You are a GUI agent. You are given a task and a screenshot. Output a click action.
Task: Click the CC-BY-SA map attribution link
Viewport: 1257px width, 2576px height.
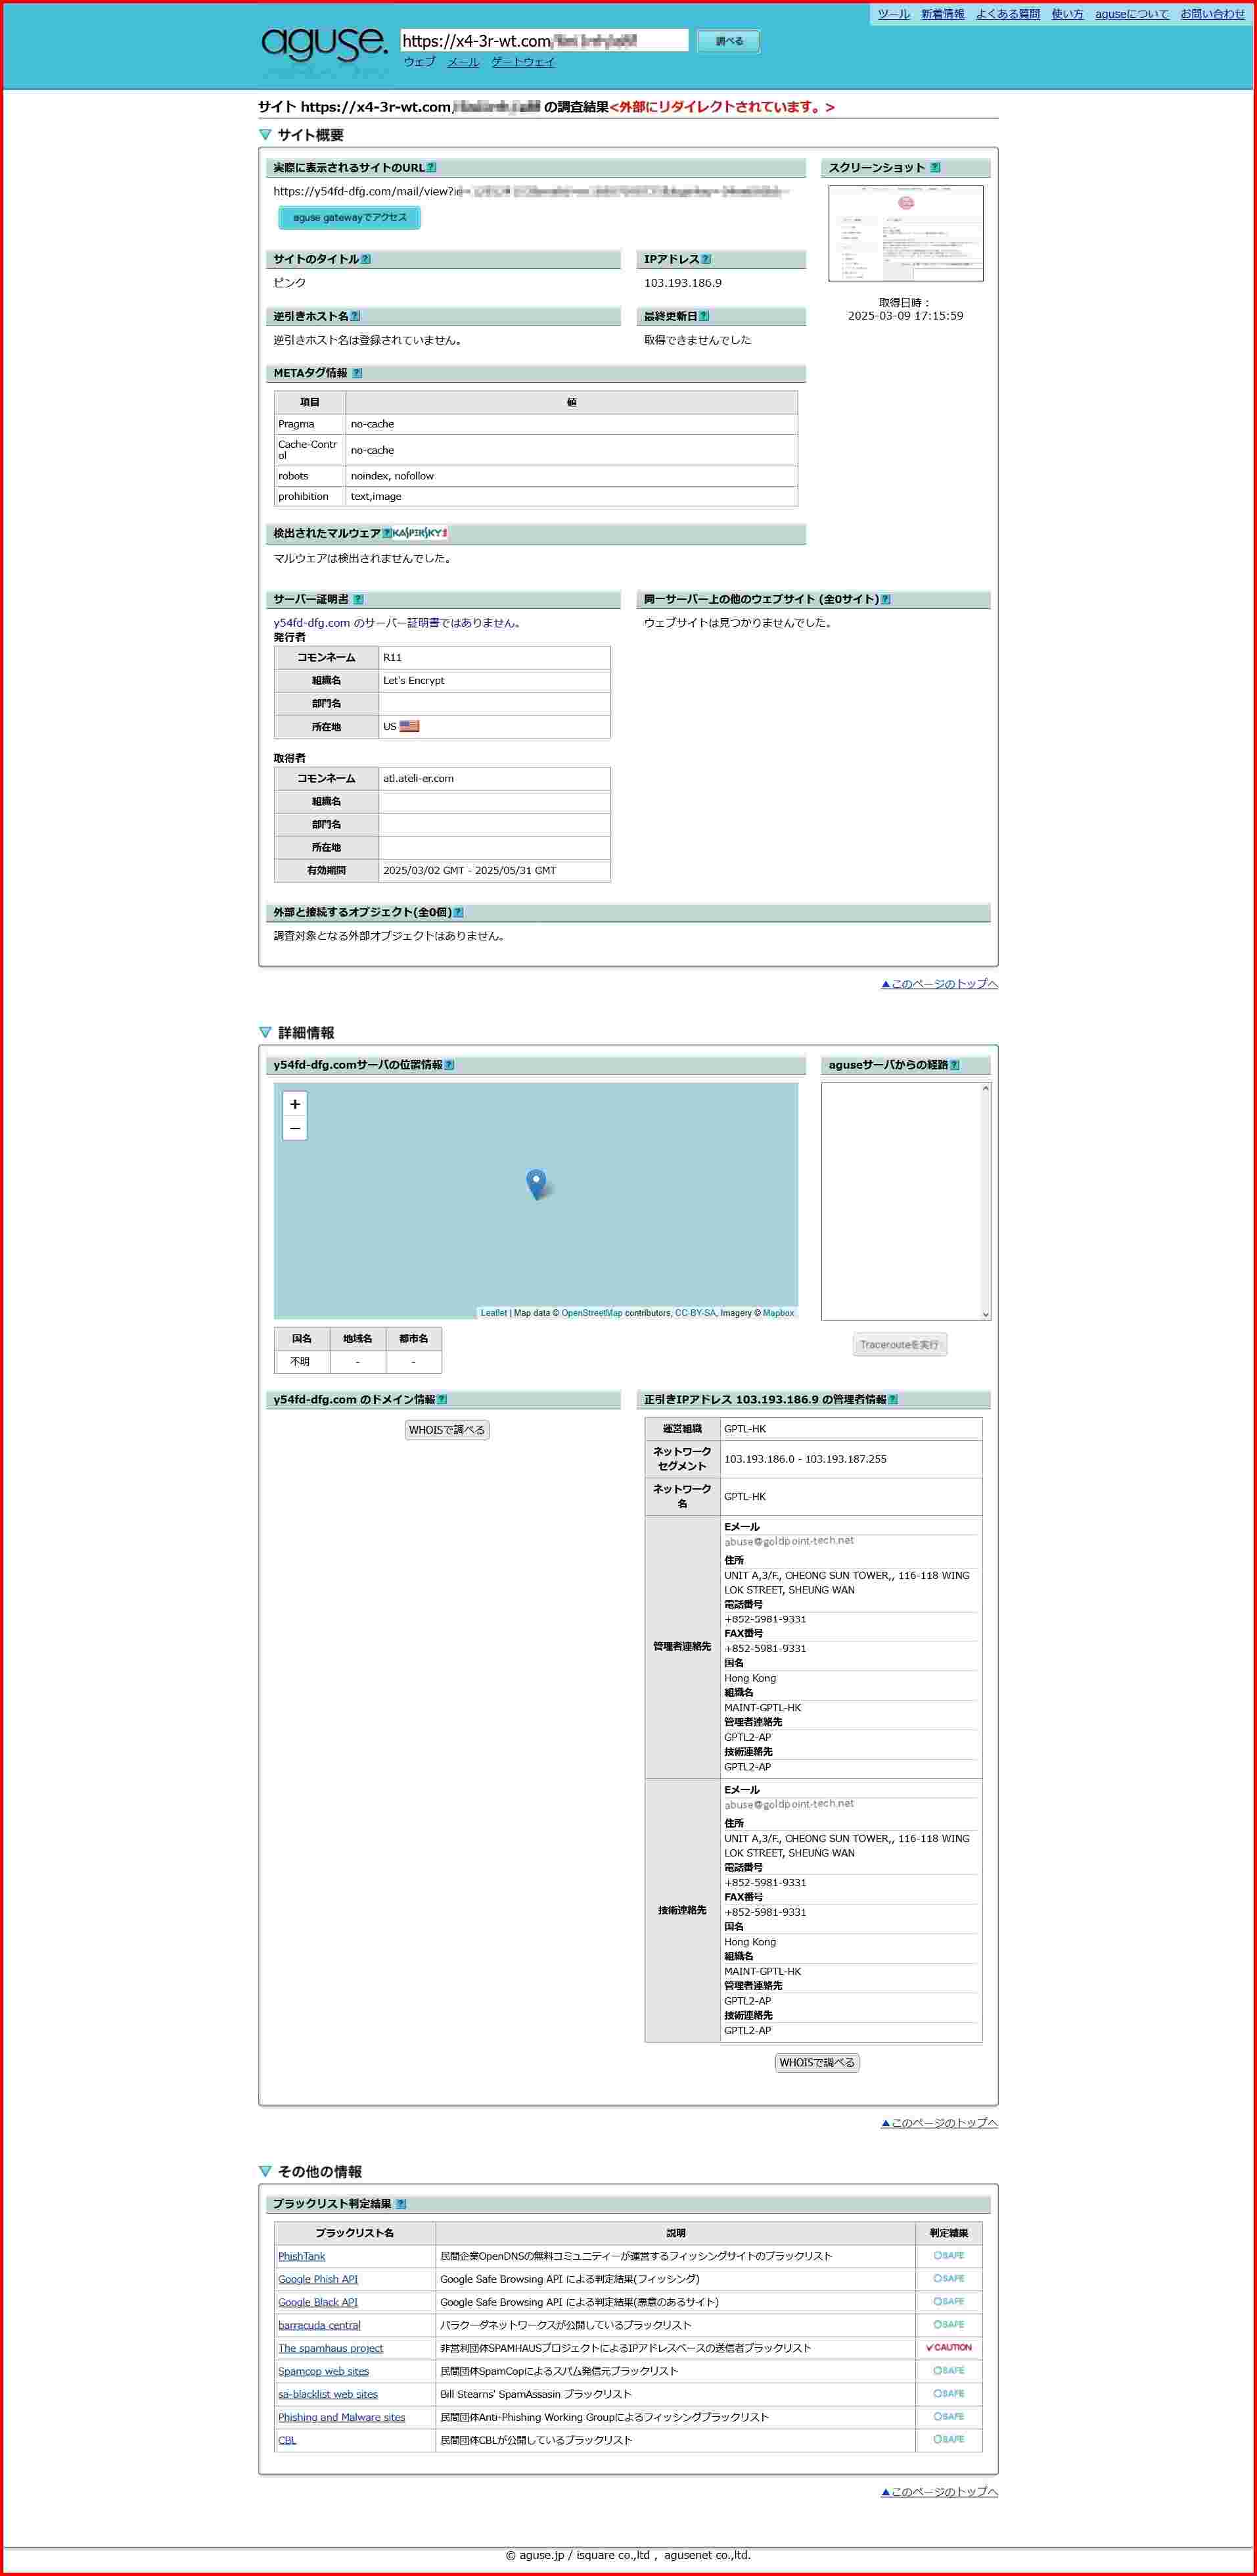click(x=695, y=1313)
